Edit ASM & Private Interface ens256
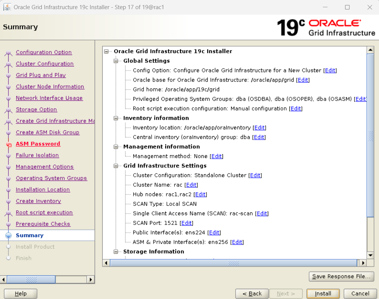 (237, 242)
